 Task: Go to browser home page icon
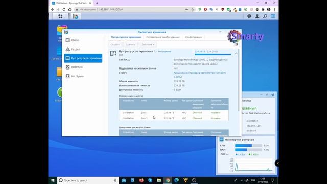69,9
